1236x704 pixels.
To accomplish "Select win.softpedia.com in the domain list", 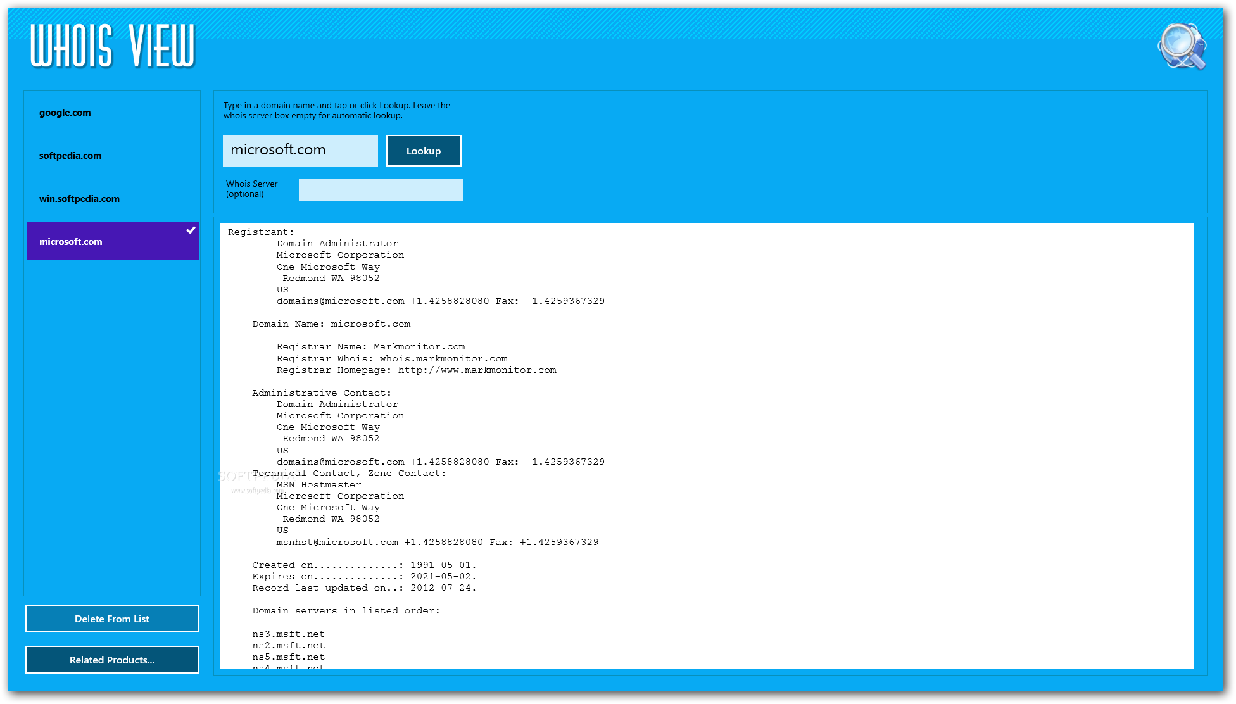I will click(x=113, y=199).
